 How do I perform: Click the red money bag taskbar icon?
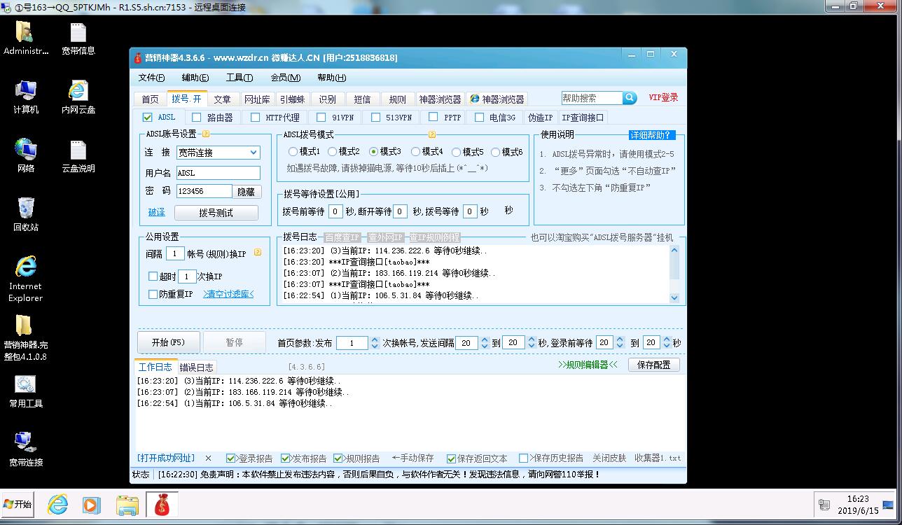pos(162,504)
